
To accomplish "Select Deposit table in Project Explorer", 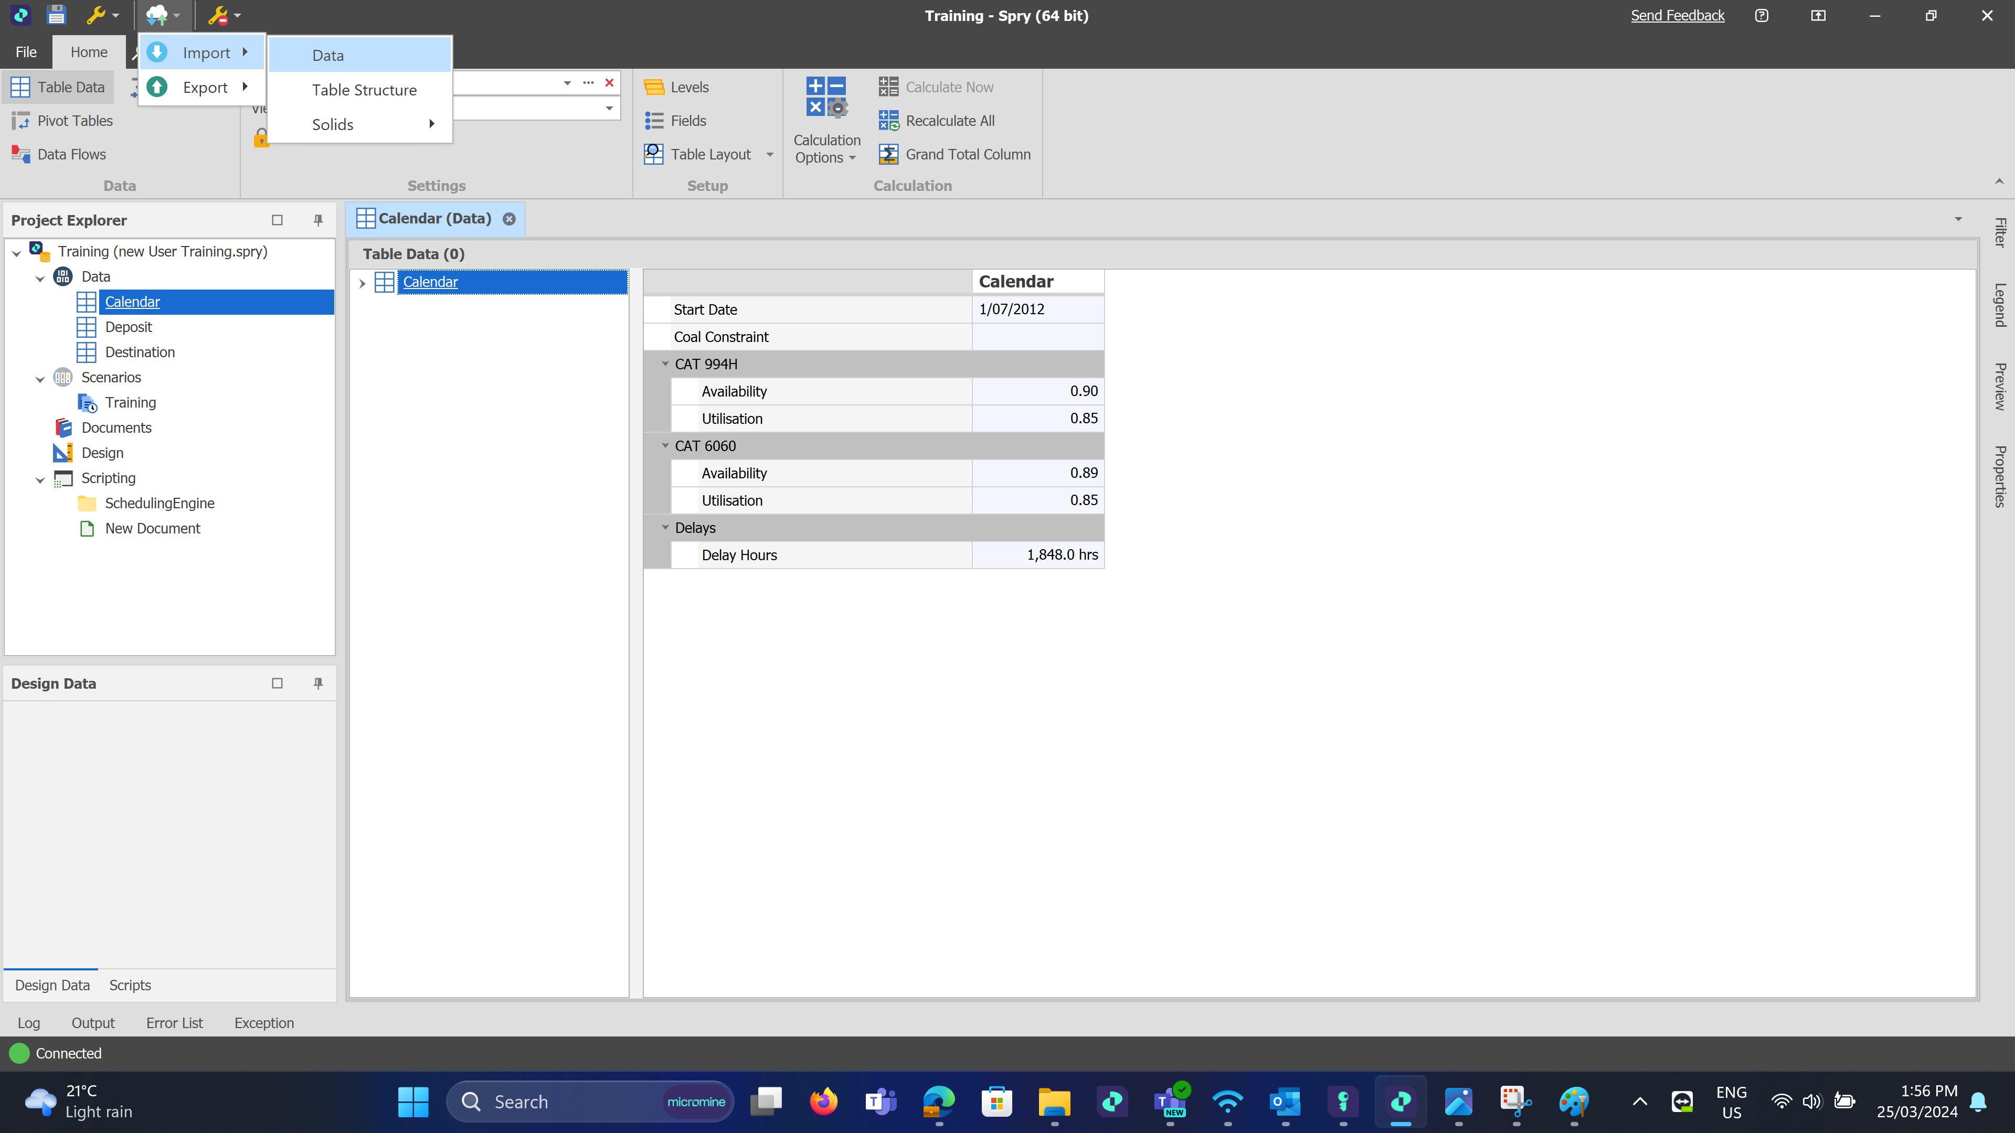I will pos(128,327).
